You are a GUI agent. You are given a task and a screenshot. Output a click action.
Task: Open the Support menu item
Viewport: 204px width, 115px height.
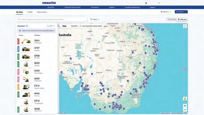152,7
